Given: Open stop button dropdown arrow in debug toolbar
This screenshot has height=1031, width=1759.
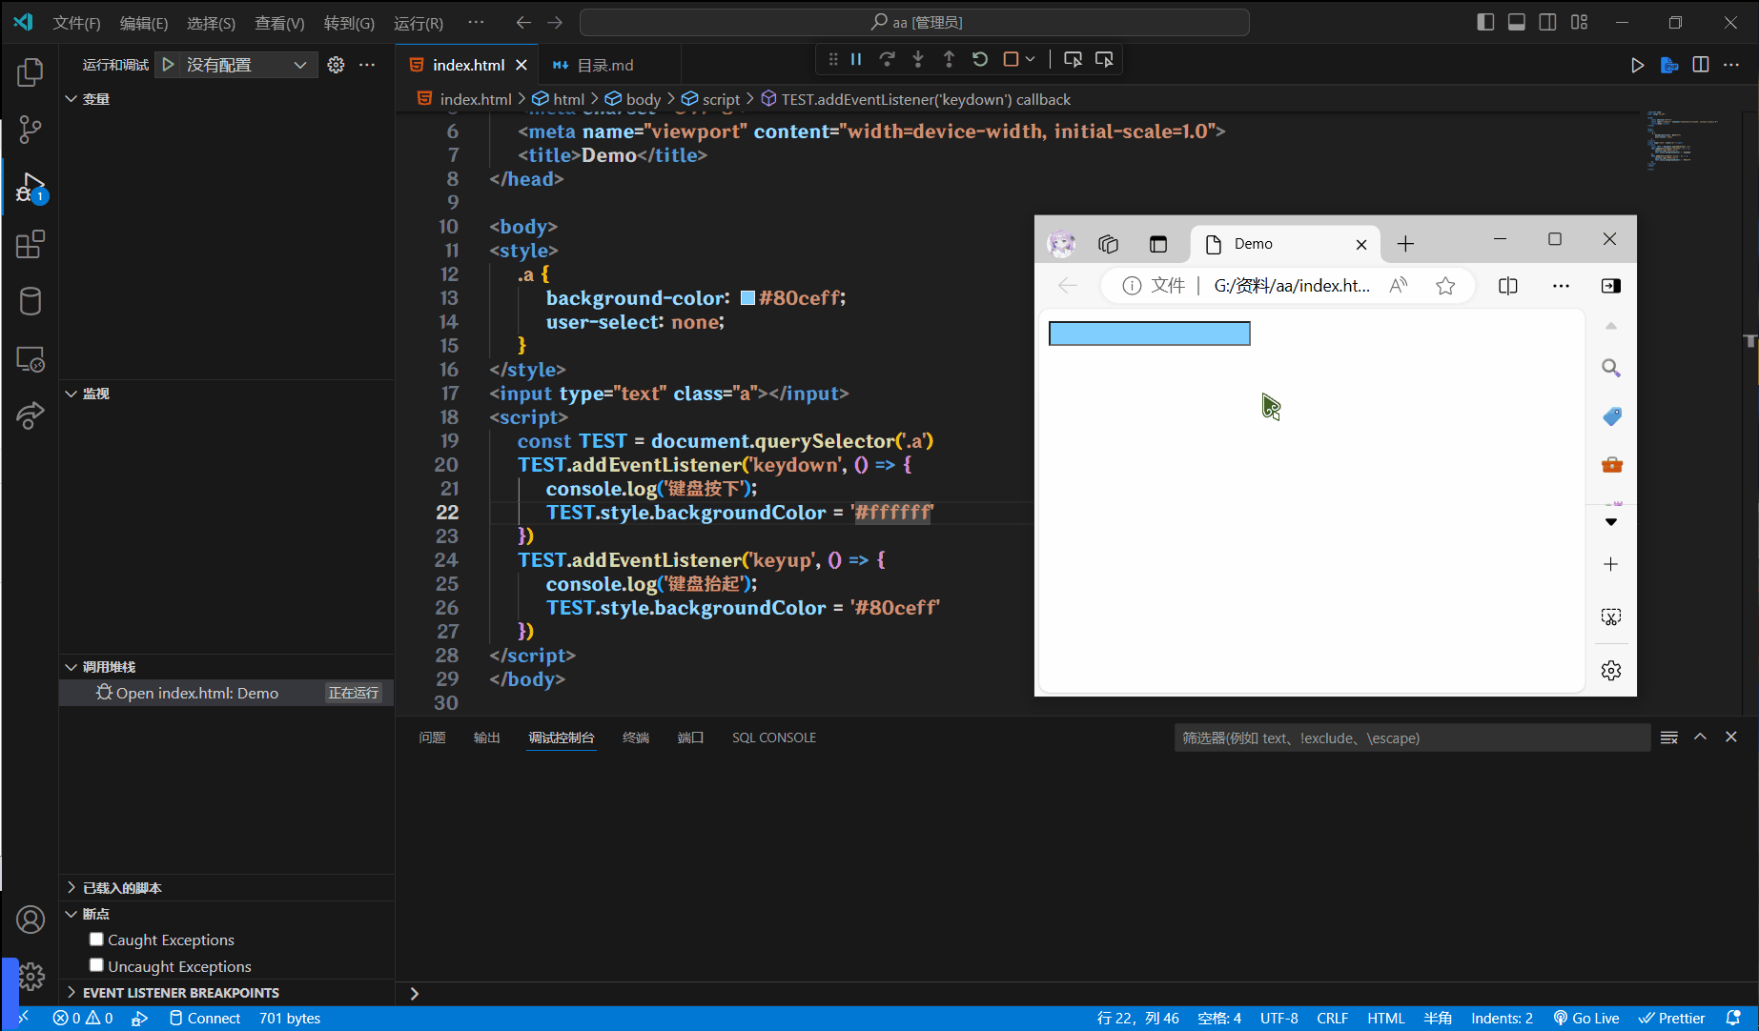Looking at the screenshot, I should 1031,59.
